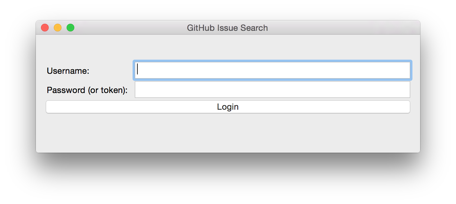Minimize window using the yellow button
Image resolution: width=456 pixels, height=204 pixels.
coord(58,28)
